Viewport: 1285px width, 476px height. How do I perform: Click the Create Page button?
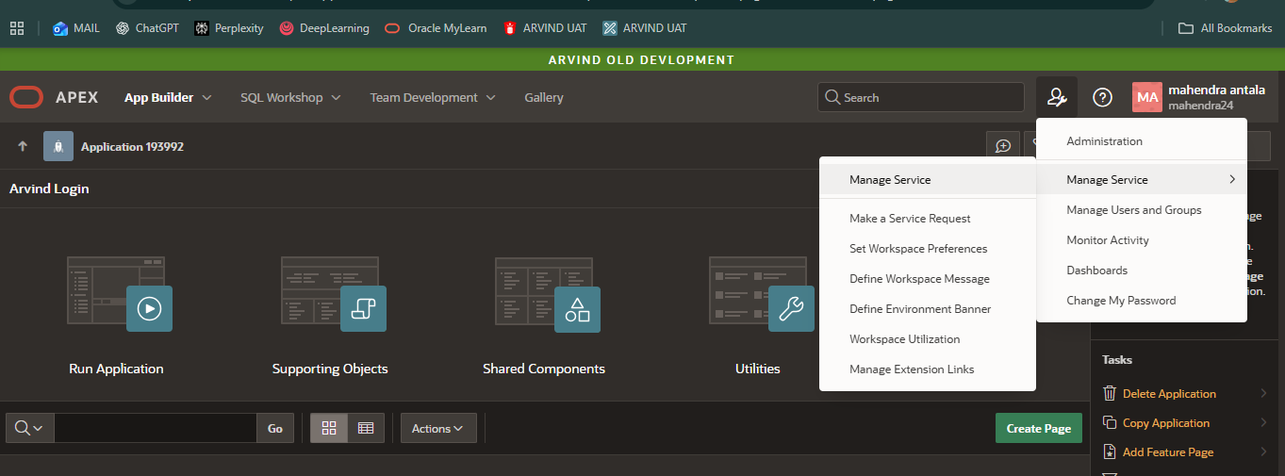point(1038,428)
